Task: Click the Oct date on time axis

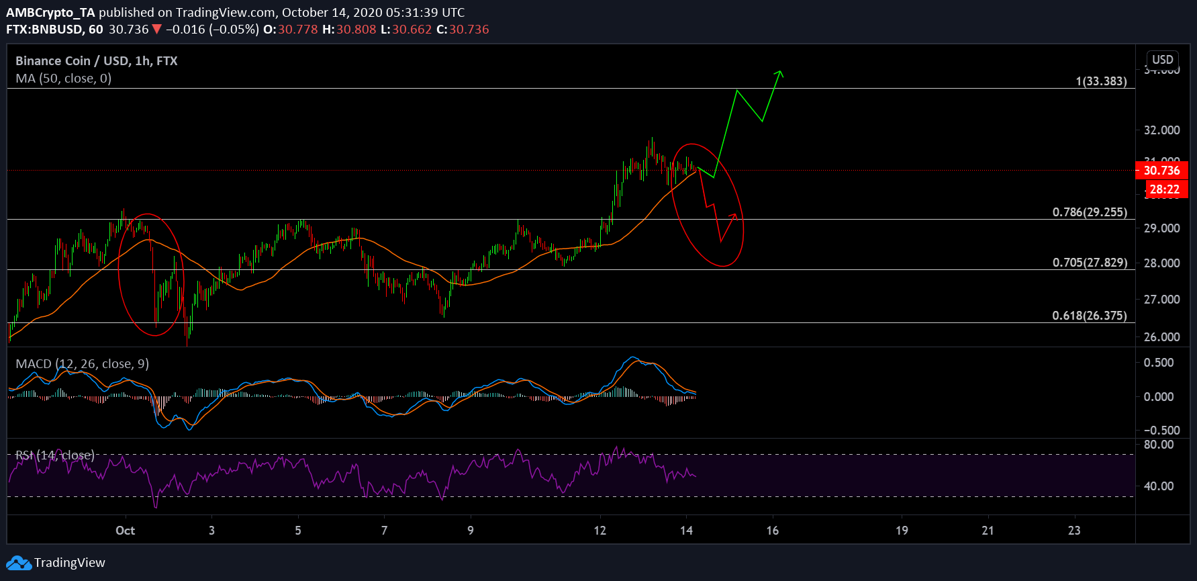Action: (125, 531)
